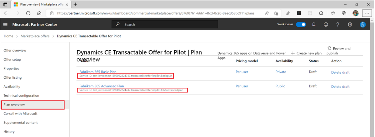
Task: Open the Fabrikam 365 Basic Plan link
Action: point(98,72)
